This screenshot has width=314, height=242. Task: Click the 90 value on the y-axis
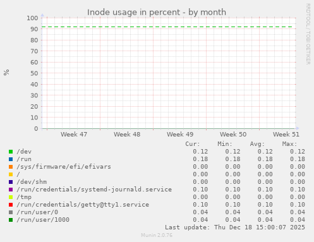coord(34,29)
